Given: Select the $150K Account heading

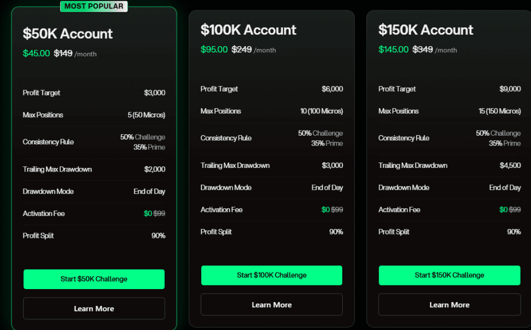Looking at the screenshot, I should [426, 30].
